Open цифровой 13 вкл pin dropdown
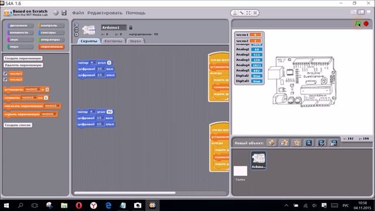375x211 pixels. (100, 118)
